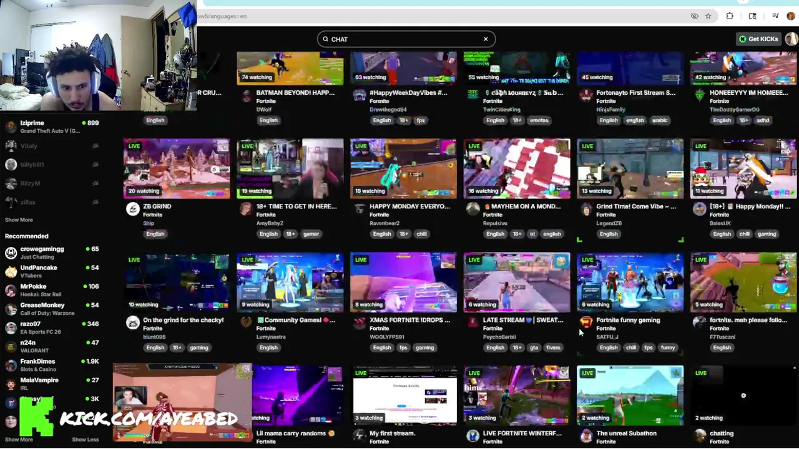The image size is (799, 449).
Task: Open Fortnite funny gaming stream title
Action: click(x=628, y=320)
